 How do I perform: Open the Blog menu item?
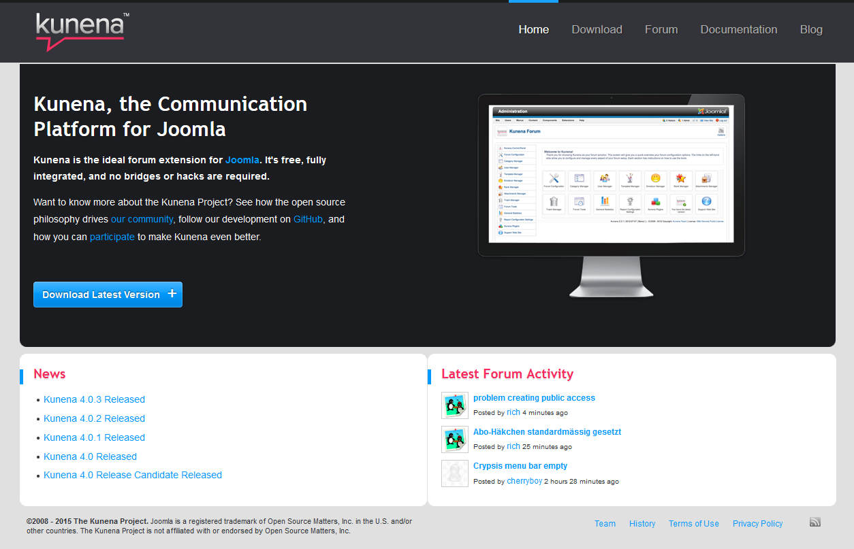tap(811, 29)
